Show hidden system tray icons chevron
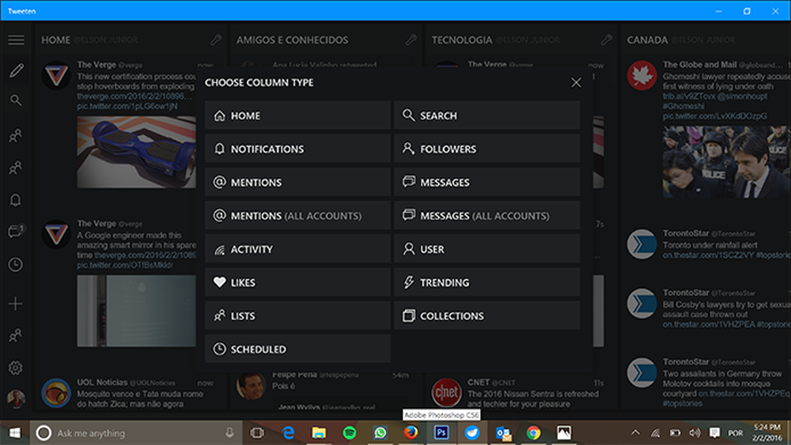Screen dimensions: 791x445 [635, 432]
